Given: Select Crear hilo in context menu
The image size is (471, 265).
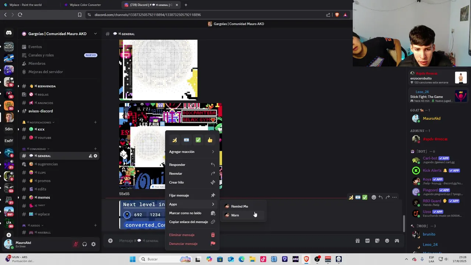Looking at the screenshot, I should click(x=192, y=182).
